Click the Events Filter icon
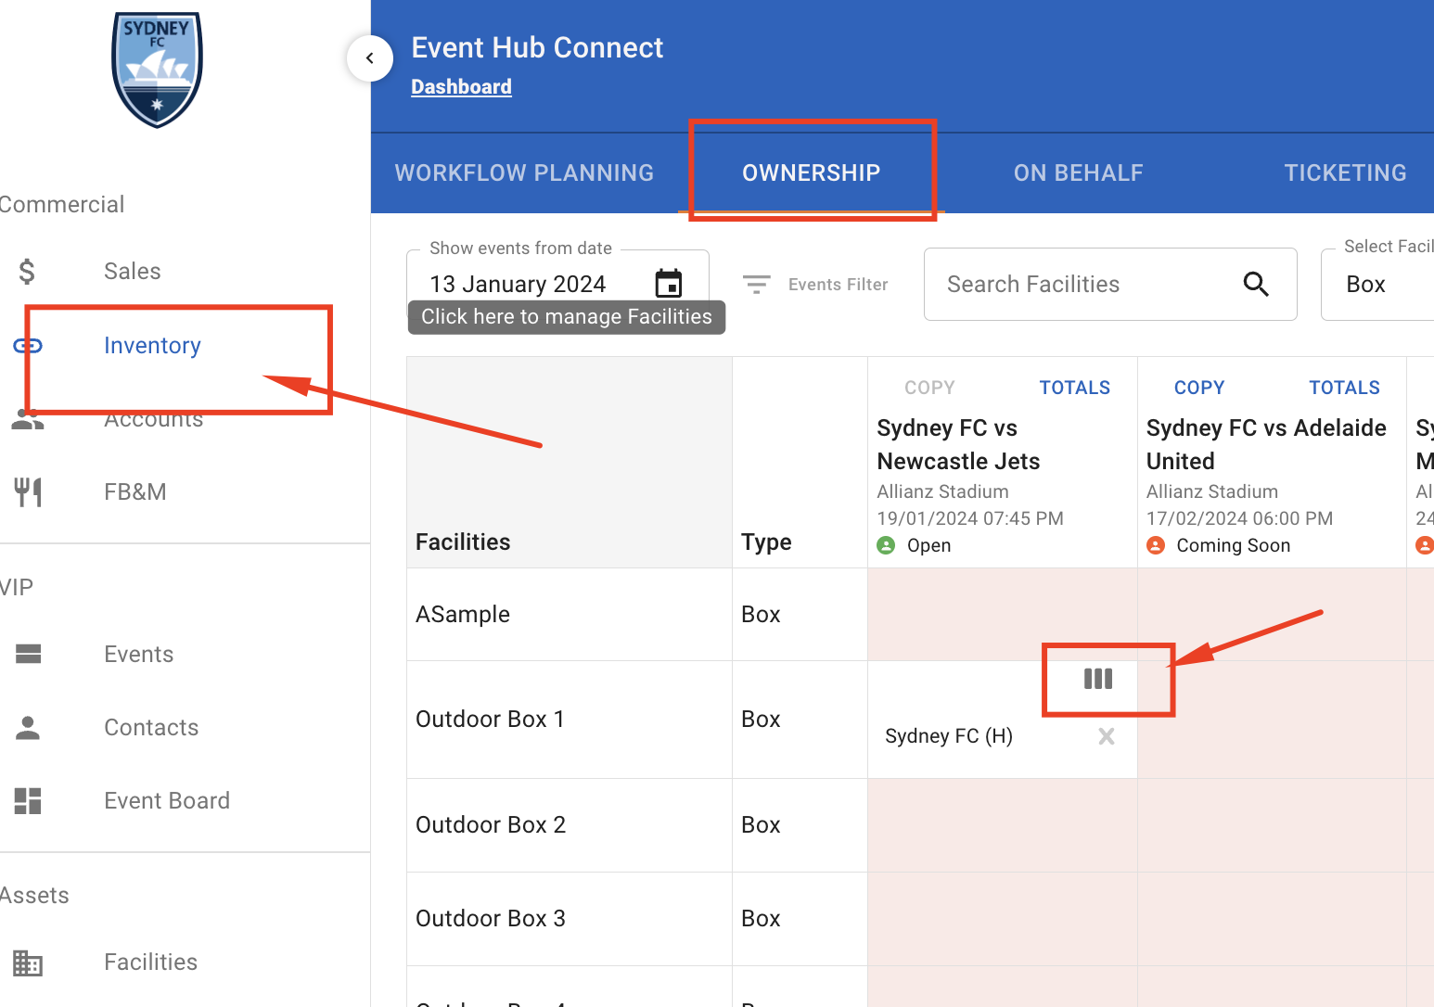 click(x=757, y=285)
